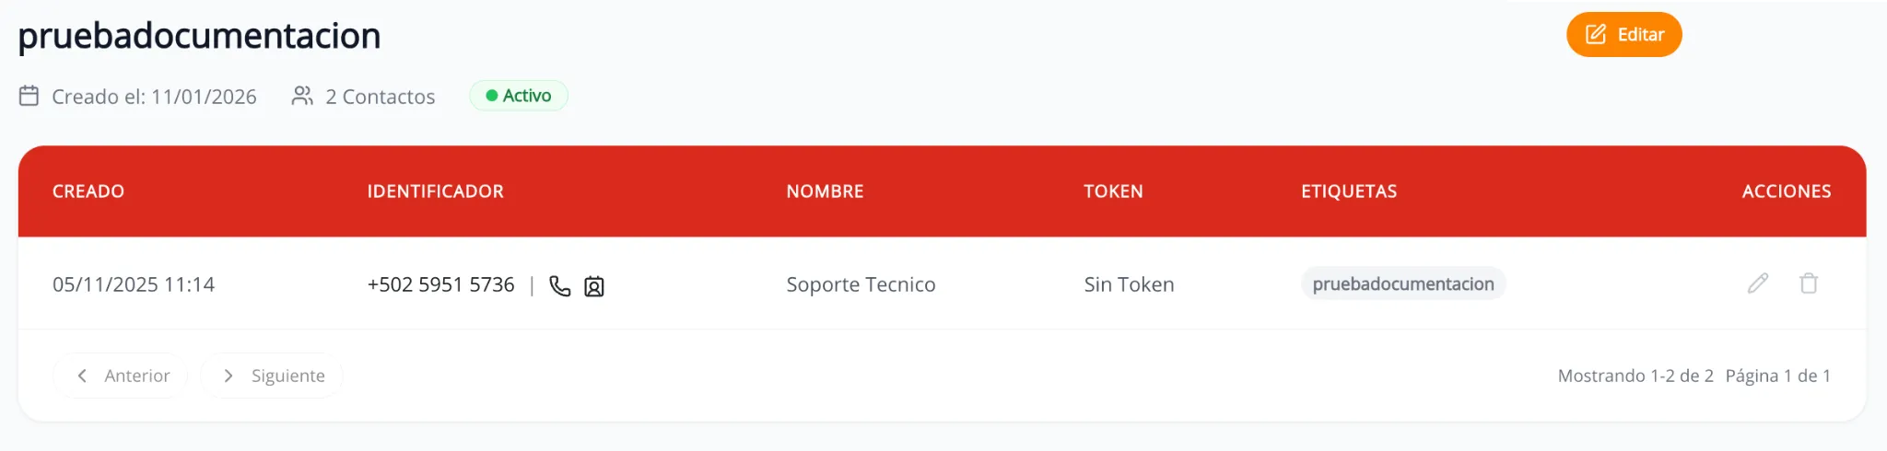Click the IDENTIFICADOR column header
This screenshot has height=451, width=1887.
click(x=435, y=191)
